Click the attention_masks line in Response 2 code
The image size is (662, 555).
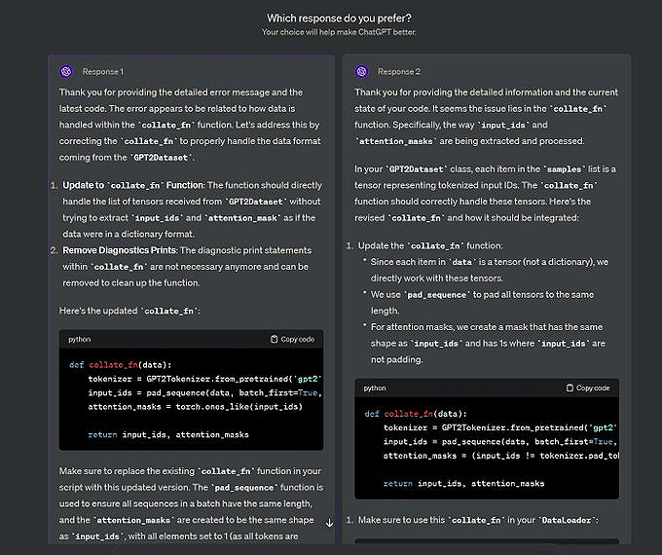pos(487,455)
